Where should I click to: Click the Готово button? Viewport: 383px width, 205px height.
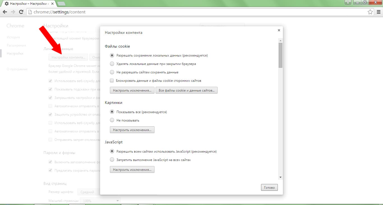tap(269, 187)
